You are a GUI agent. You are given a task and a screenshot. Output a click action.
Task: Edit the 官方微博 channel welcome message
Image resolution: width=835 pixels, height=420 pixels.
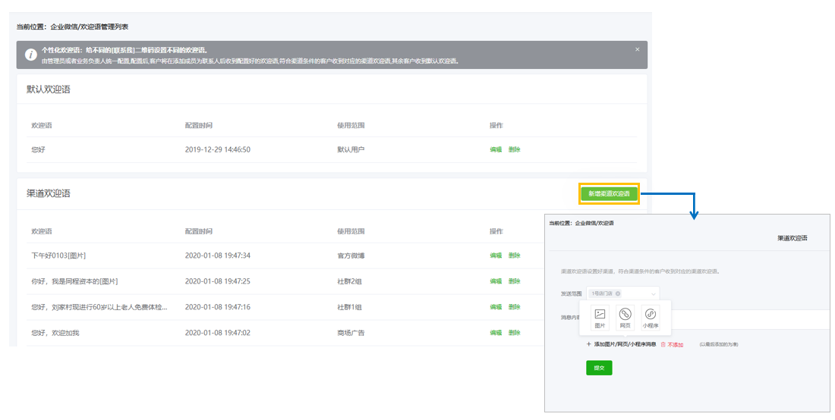tap(496, 255)
